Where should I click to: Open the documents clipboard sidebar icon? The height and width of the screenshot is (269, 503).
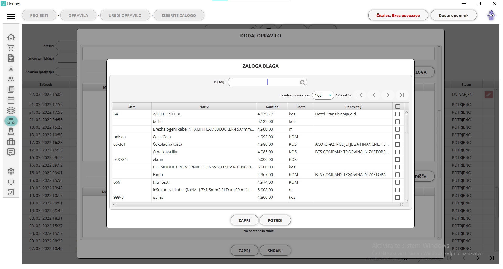(x=11, y=58)
